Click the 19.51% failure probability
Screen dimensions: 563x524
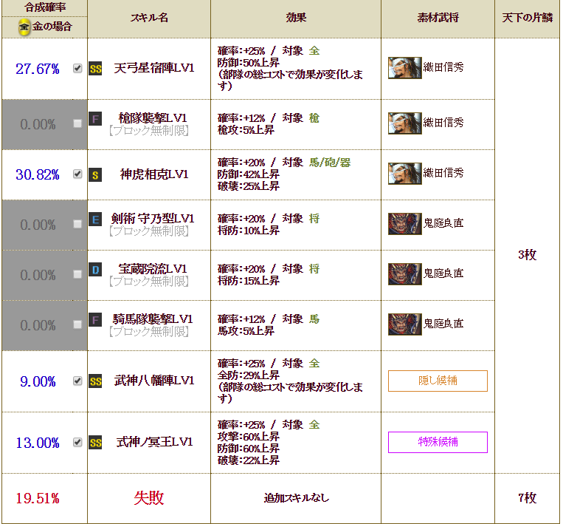pos(38,498)
